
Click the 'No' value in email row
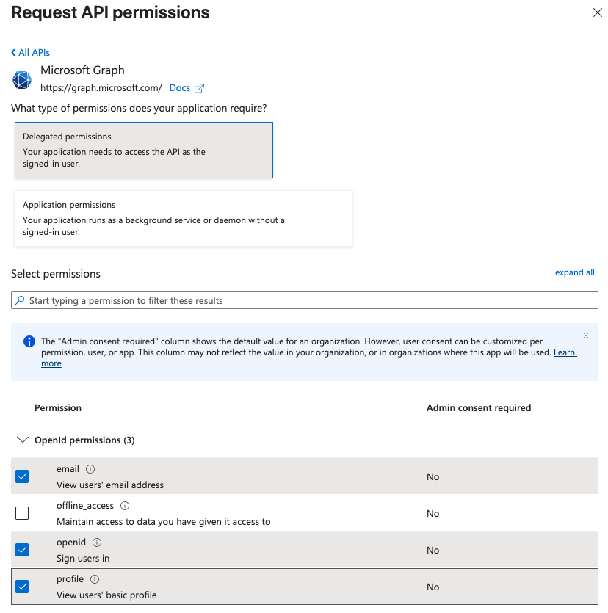pos(433,476)
